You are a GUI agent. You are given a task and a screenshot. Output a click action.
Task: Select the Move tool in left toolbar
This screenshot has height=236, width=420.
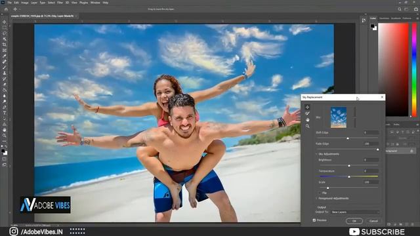pyautogui.click(x=5, y=22)
